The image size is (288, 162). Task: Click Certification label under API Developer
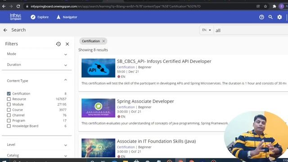coord(126,67)
